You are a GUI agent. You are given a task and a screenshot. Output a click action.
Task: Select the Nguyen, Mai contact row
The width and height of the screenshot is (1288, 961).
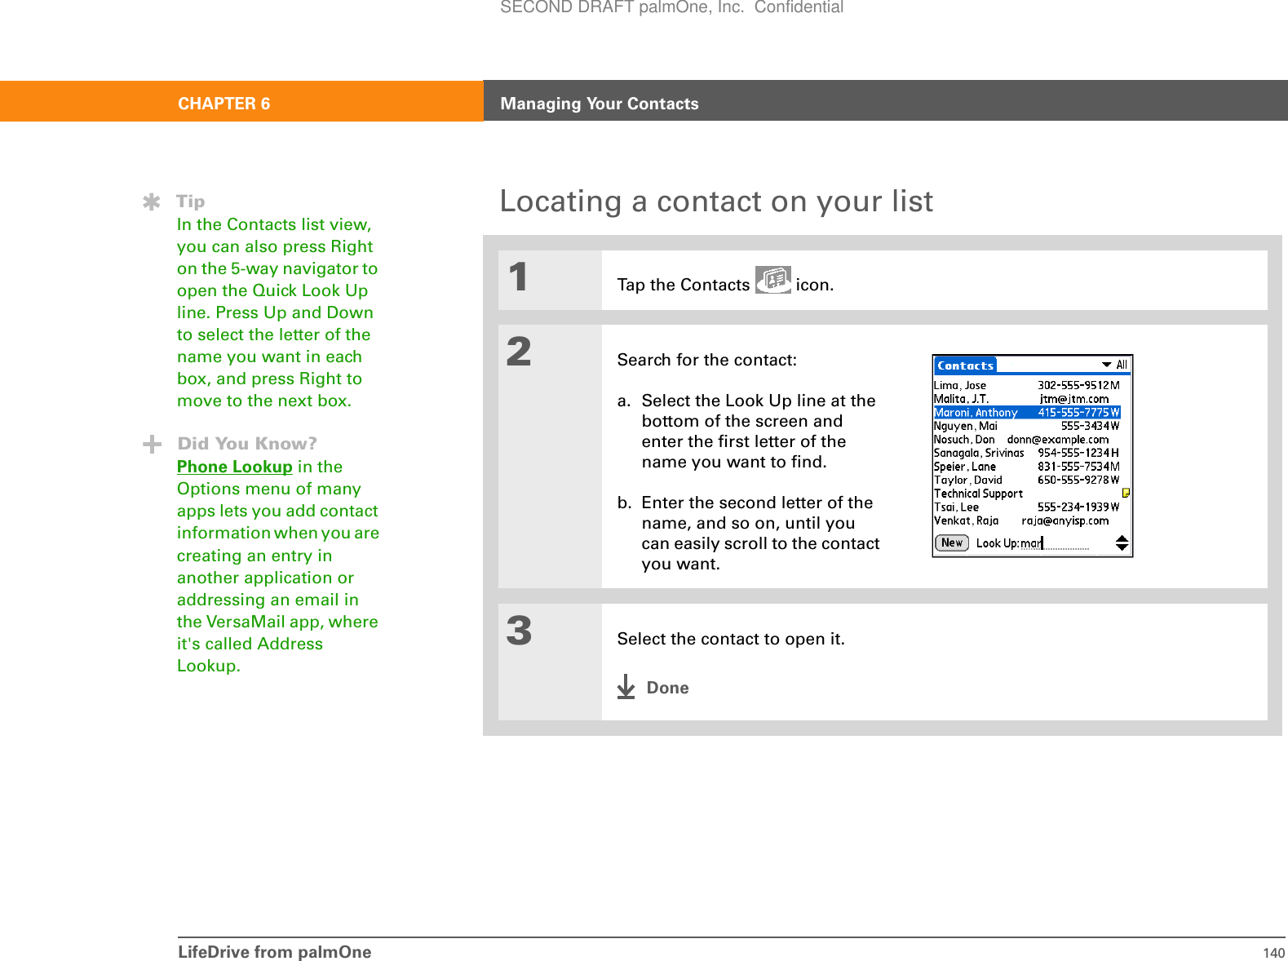click(x=1027, y=426)
